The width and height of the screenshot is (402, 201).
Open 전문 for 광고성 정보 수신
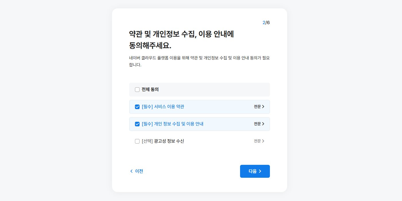tap(257, 141)
